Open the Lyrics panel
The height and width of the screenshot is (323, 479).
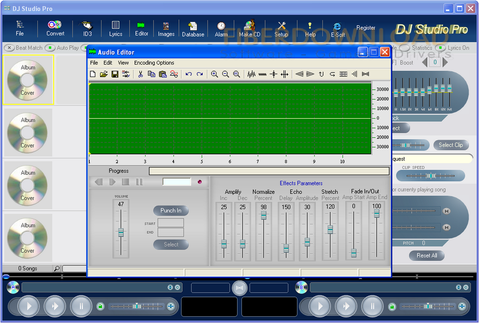tap(115, 28)
